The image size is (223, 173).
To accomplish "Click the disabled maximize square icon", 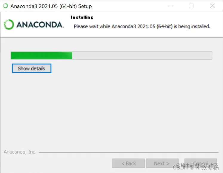I will tap(191, 6).
